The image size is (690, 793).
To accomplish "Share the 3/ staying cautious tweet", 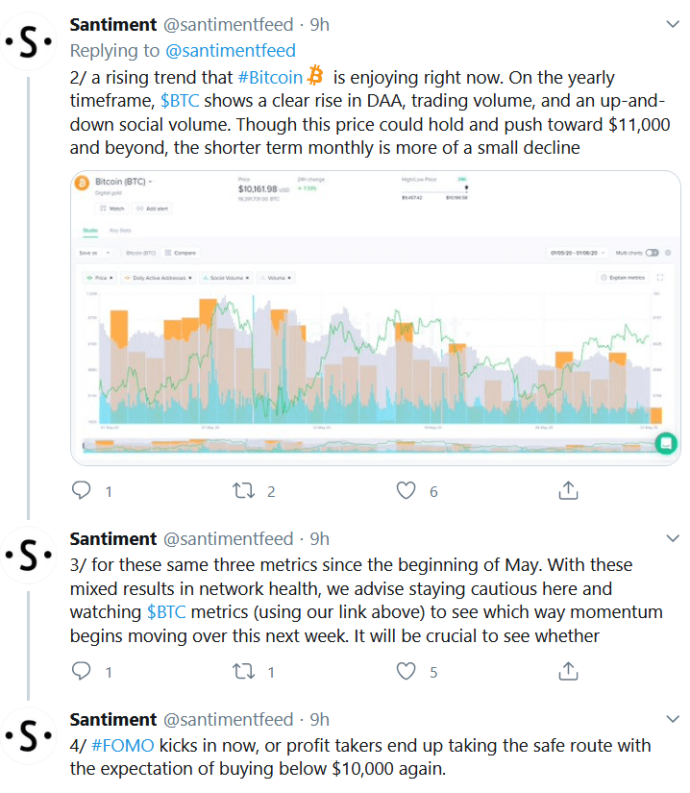I will (x=568, y=671).
